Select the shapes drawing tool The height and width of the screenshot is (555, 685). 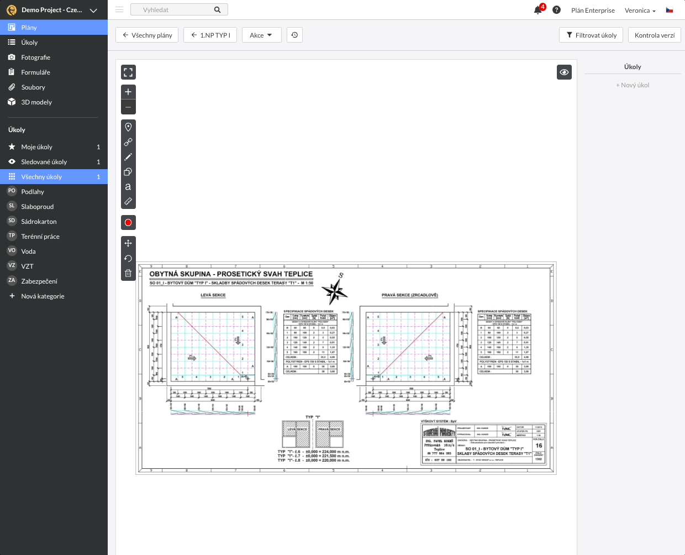pyautogui.click(x=128, y=172)
